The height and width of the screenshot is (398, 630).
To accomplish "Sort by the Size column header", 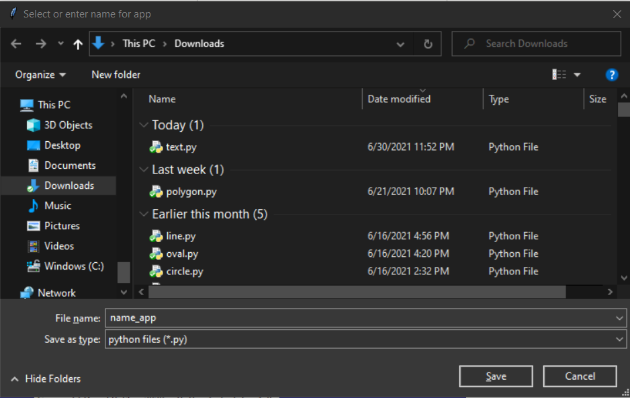I will click(x=598, y=99).
